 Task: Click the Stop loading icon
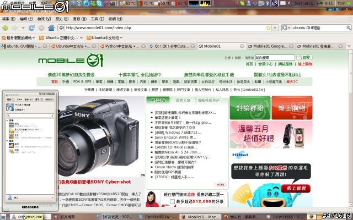41,28
